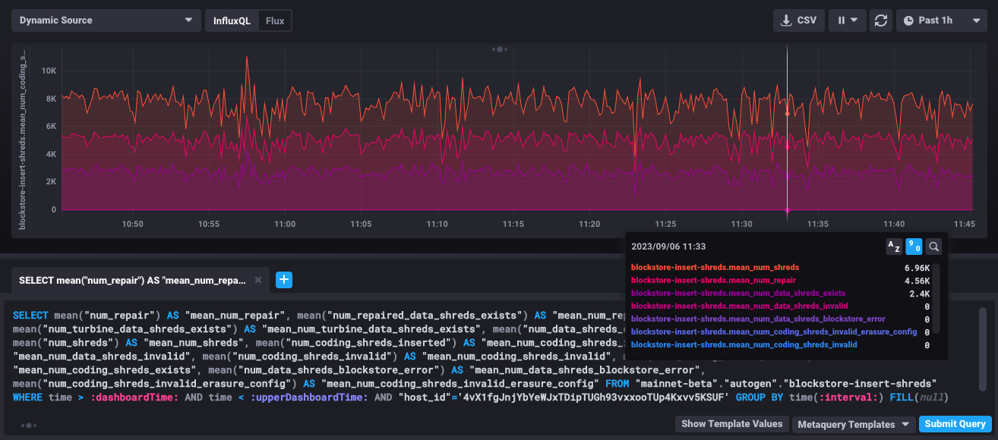Switch to the Flux query language tab
Image resolution: width=998 pixels, height=440 pixels.
pos(276,20)
